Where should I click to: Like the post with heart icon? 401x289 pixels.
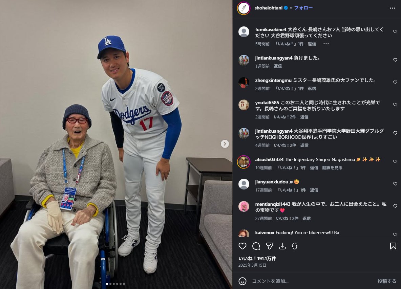[242, 246]
